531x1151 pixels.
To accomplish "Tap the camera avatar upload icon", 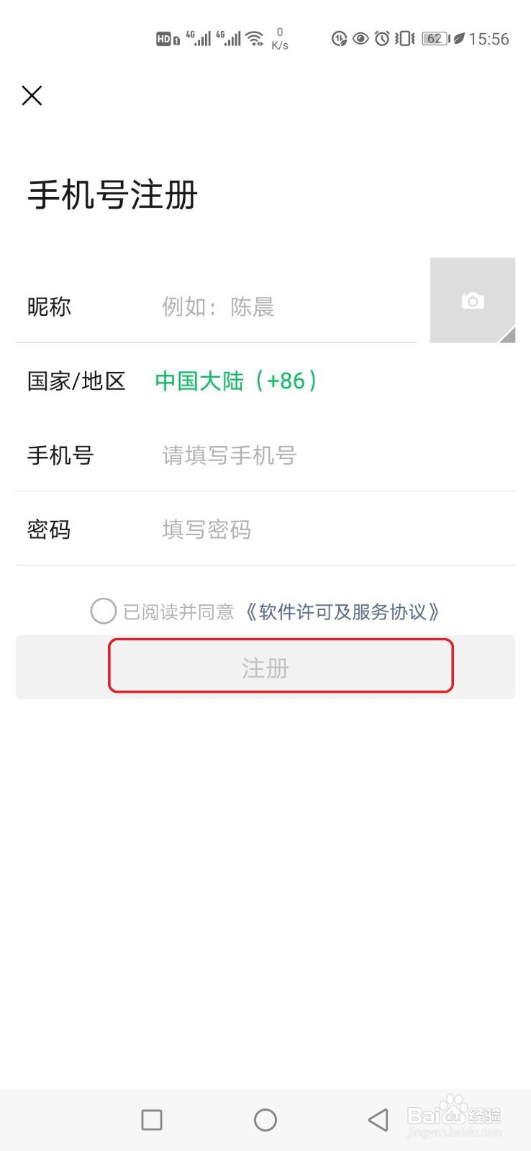I will tap(472, 299).
